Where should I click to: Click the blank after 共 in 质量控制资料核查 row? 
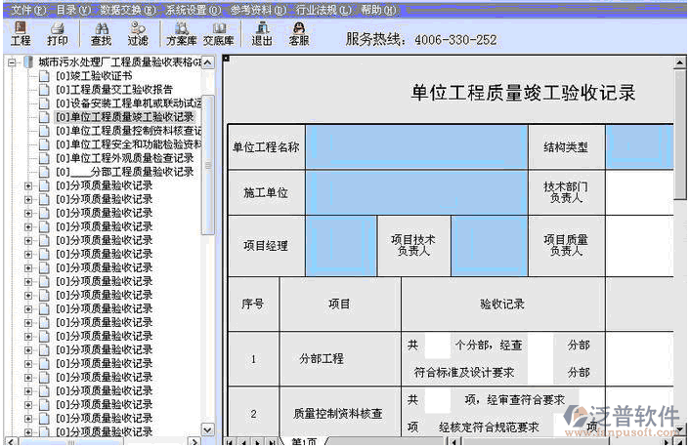pyautogui.click(x=438, y=400)
